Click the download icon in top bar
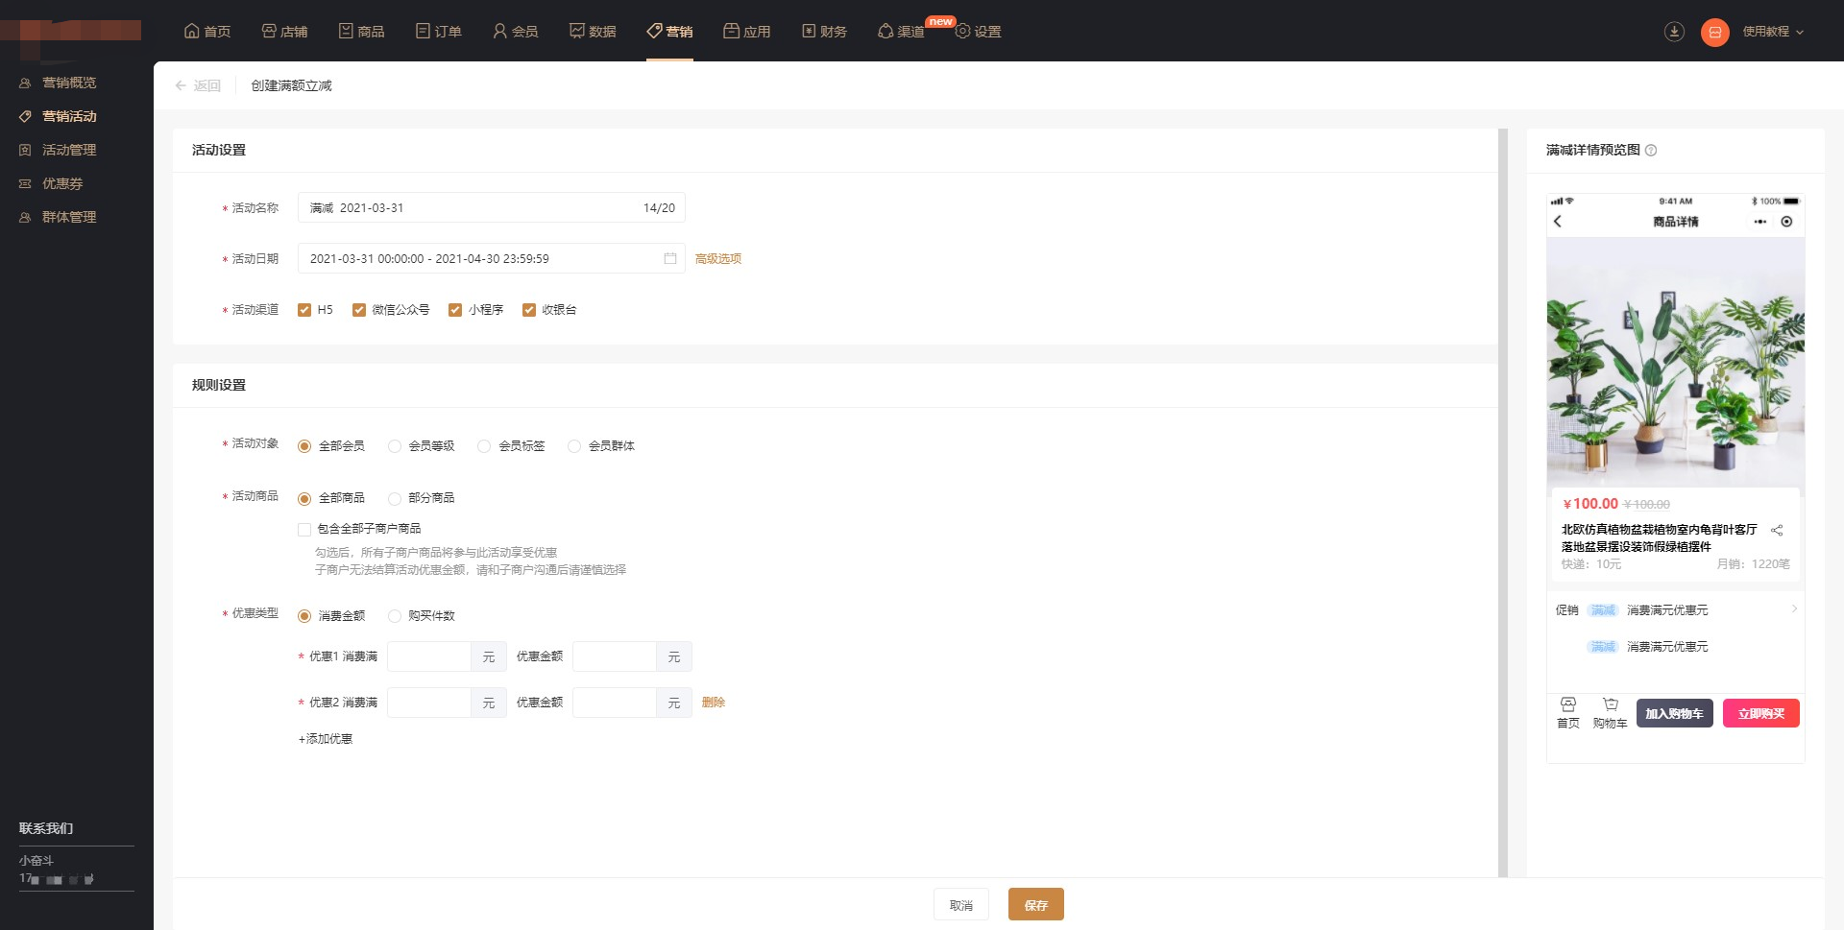Image resolution: width=1844 pixels, height=930 pixels. coord(1674,32)
